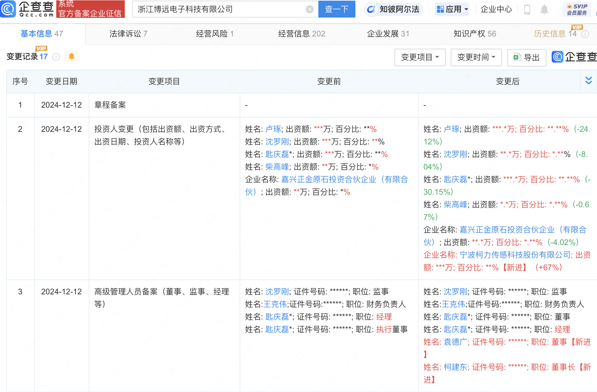Open the 应用 dropdown menu
Viewport: 597px width, 392px height.
[452, 9]
